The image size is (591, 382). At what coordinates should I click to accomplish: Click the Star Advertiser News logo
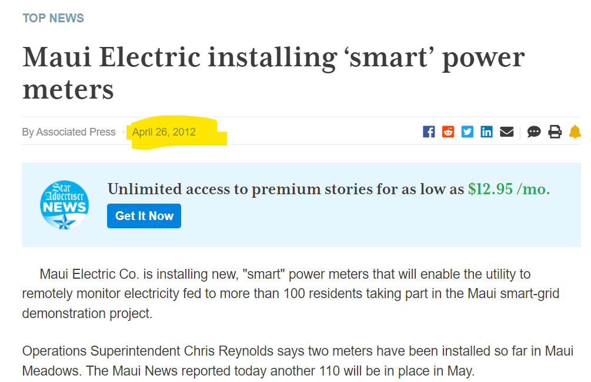coord(65,205)
